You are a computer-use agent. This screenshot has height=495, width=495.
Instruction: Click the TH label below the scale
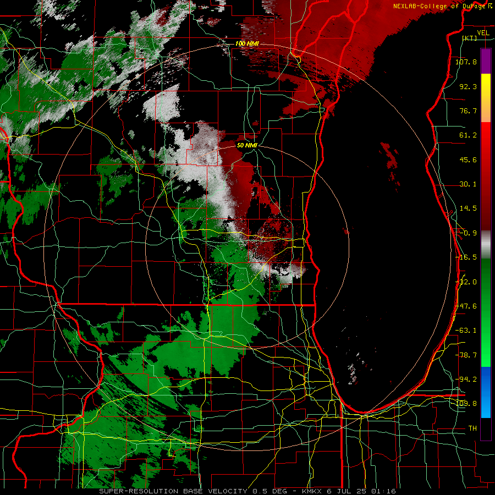pos(472,428)
